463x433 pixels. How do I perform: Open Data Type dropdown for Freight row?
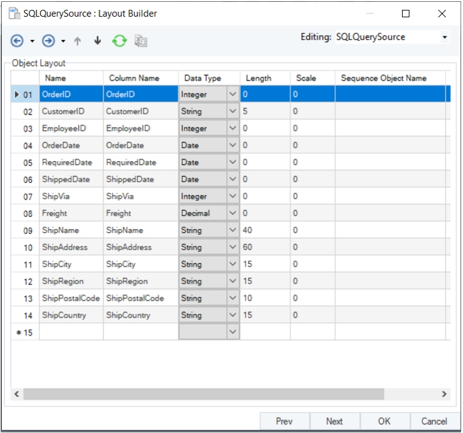[x=232, y=214]
